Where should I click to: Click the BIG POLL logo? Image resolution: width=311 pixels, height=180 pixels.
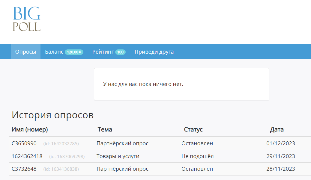click(x=26, y=19)
